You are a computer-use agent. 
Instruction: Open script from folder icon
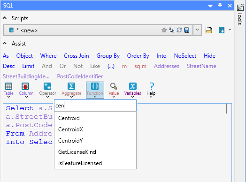(209, 30)
